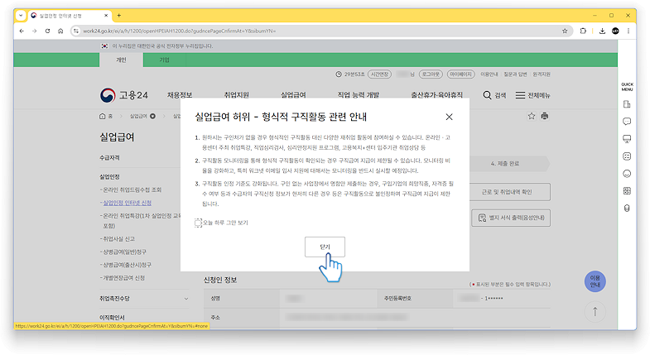Click the first quick menu building icon
Screen dimensions: 650x355
pyautogui.click(x=627, y=104)
